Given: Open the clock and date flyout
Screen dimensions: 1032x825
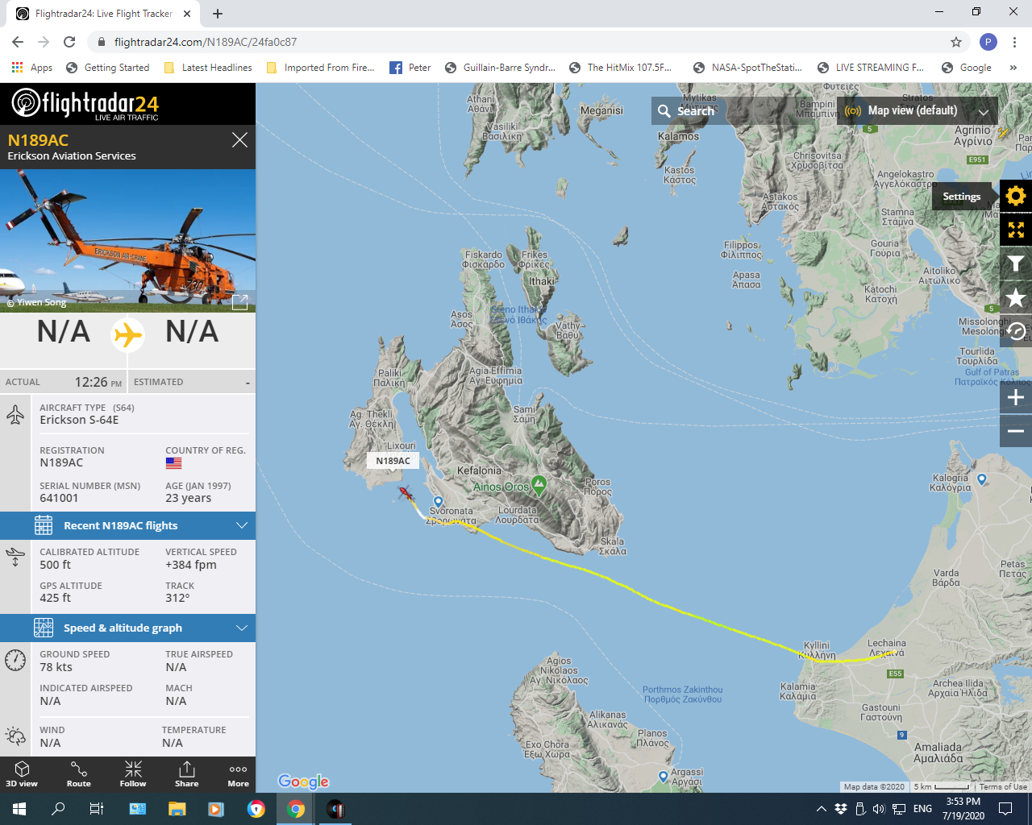Looking at the screenshot, I should 963,809.
